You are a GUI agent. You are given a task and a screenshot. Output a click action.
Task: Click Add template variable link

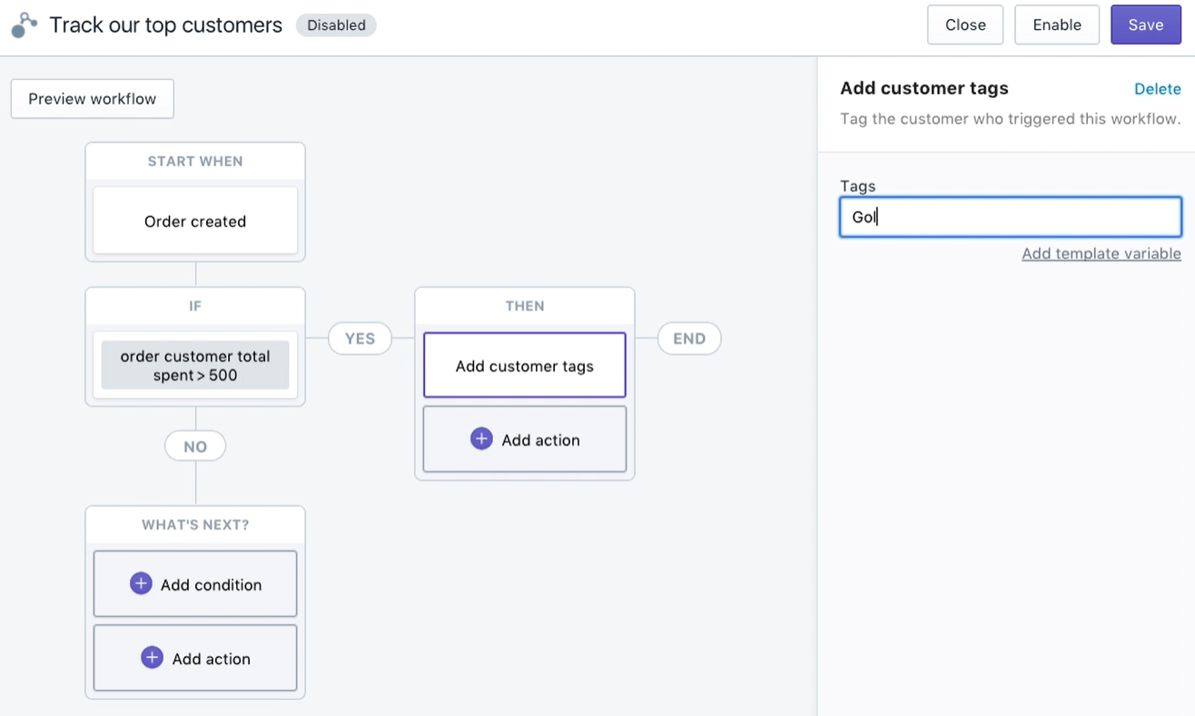(x=1101, y=253)
